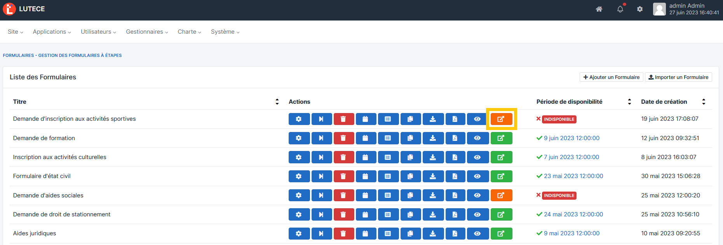Go to home page via house icon
The height and width of the screenshot is (245, 723).
pyautogui.click(x=599, y=9)
